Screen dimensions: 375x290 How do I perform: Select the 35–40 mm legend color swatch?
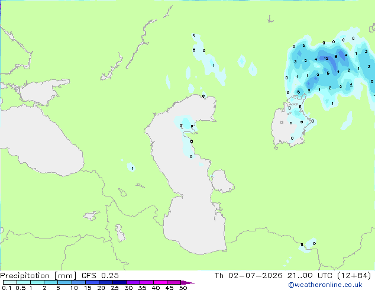point(147,282)
